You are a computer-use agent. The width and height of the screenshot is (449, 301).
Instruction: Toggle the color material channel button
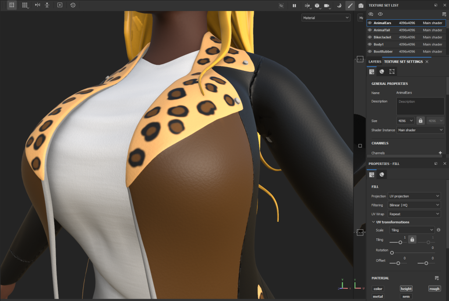pyautogui.click(x=378, y=289)
